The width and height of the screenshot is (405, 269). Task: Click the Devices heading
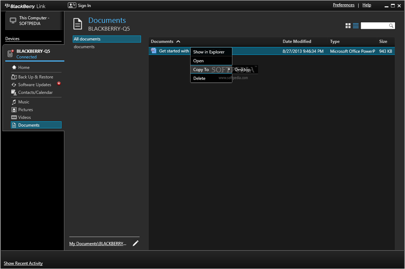pos(12,38)
